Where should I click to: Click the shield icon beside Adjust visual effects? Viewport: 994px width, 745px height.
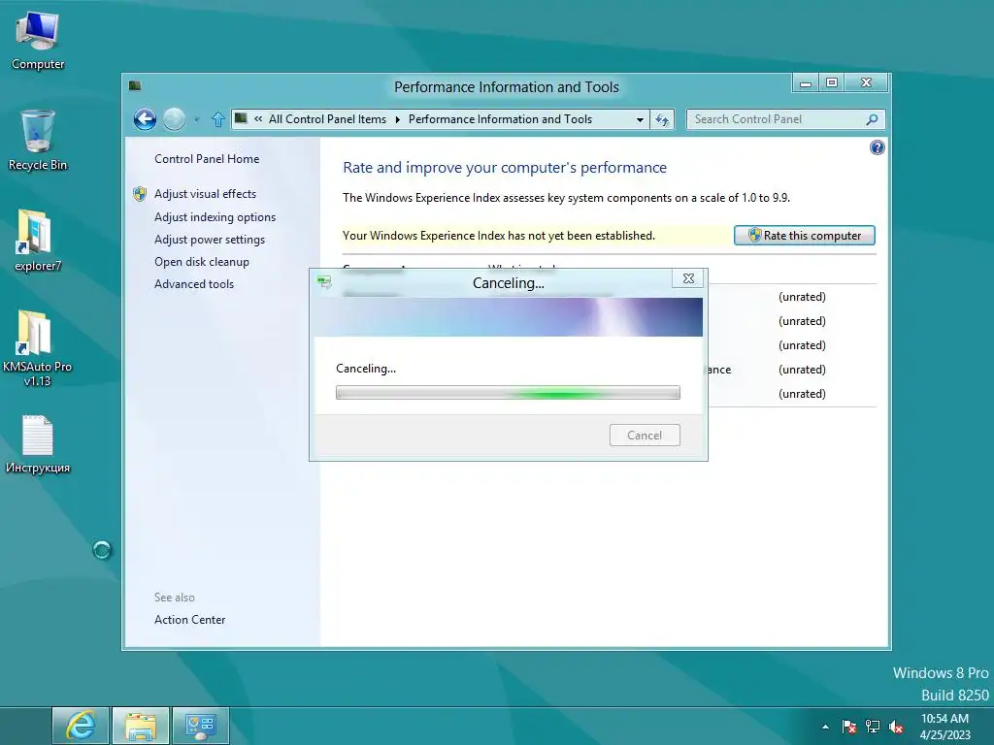pyautogui.click(x=140, y=194)
